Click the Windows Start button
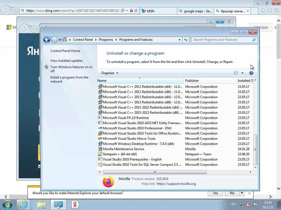The width and height of the screenshot is (281, 210). click(7, 205)
